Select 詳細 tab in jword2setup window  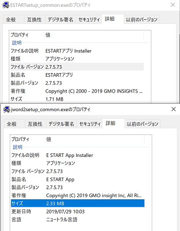113,123
